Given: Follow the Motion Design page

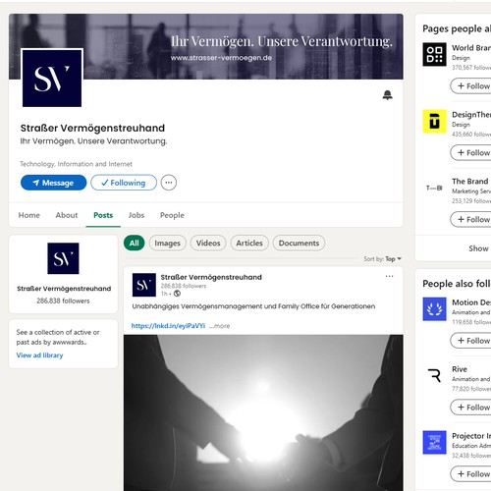Looking at the screenshot, I should click(x=471, y=341).
